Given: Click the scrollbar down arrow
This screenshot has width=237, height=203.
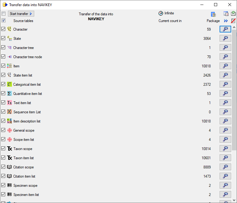Looking at the screenshot, I should click(x=234, y=201).
